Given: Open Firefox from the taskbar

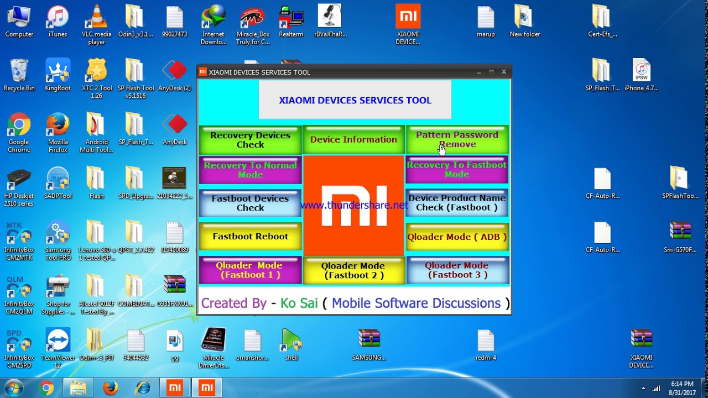Looking at the screenshot, I should [111, 388].
